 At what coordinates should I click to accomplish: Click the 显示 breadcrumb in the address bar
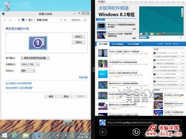pyautogui.click(x=31, y=20)
